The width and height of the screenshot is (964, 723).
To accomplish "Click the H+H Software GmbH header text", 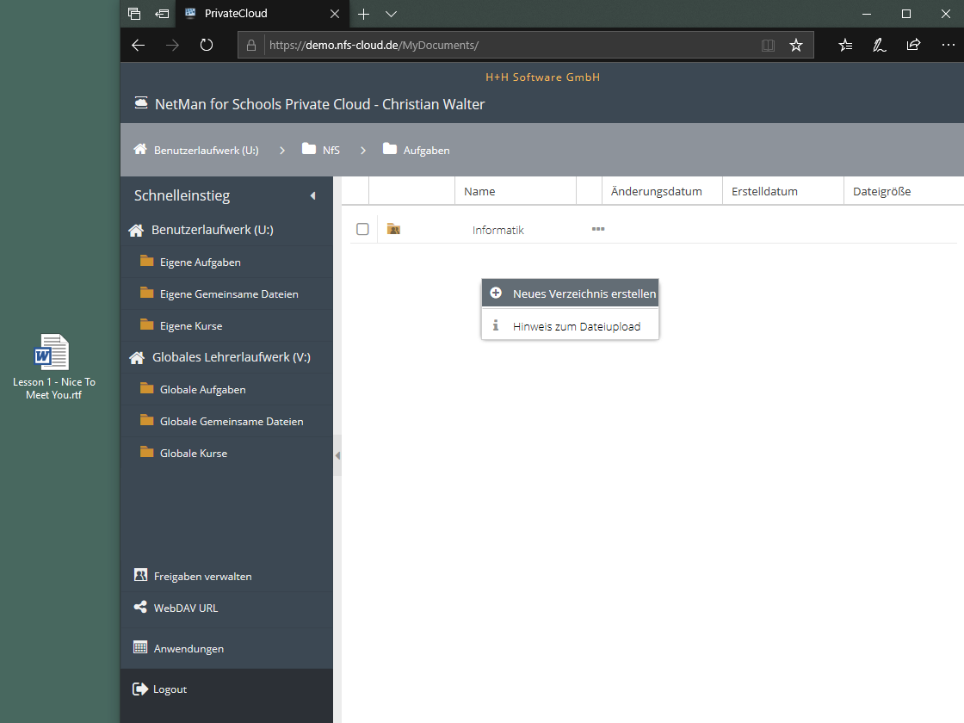I will [x=542, y=77].
